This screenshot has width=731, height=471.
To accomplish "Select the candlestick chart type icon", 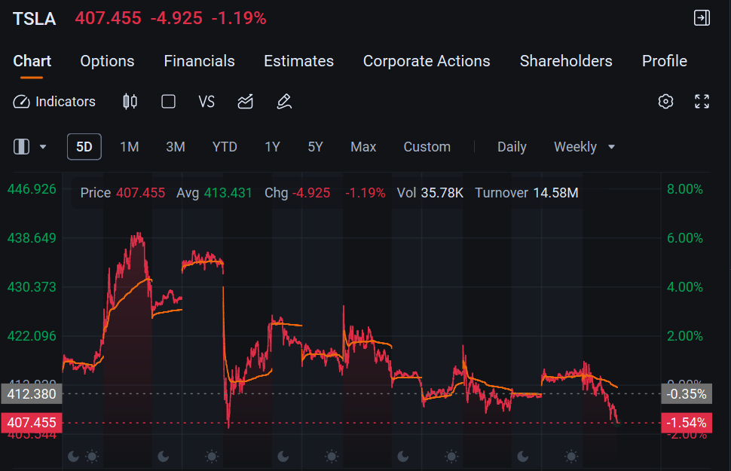I will coord(130,102).
